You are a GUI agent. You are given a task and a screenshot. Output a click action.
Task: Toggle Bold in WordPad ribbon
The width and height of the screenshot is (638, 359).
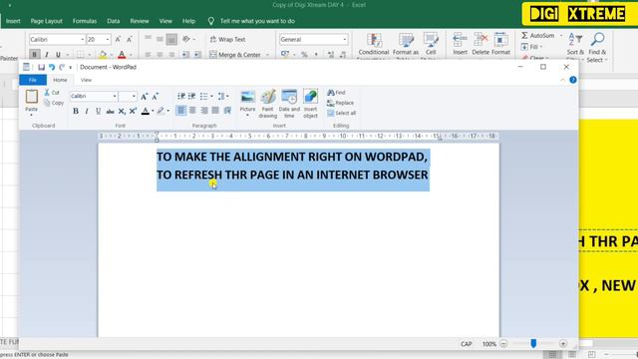(76, 111)
